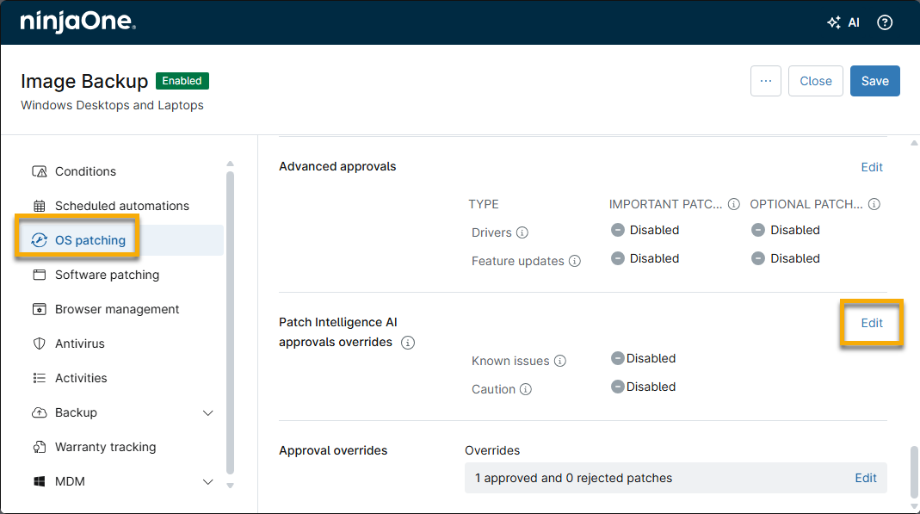This screenshot has height=514, width=920.
Task: Click main panel scrollbar up arrow
Action: click(914, 143)
